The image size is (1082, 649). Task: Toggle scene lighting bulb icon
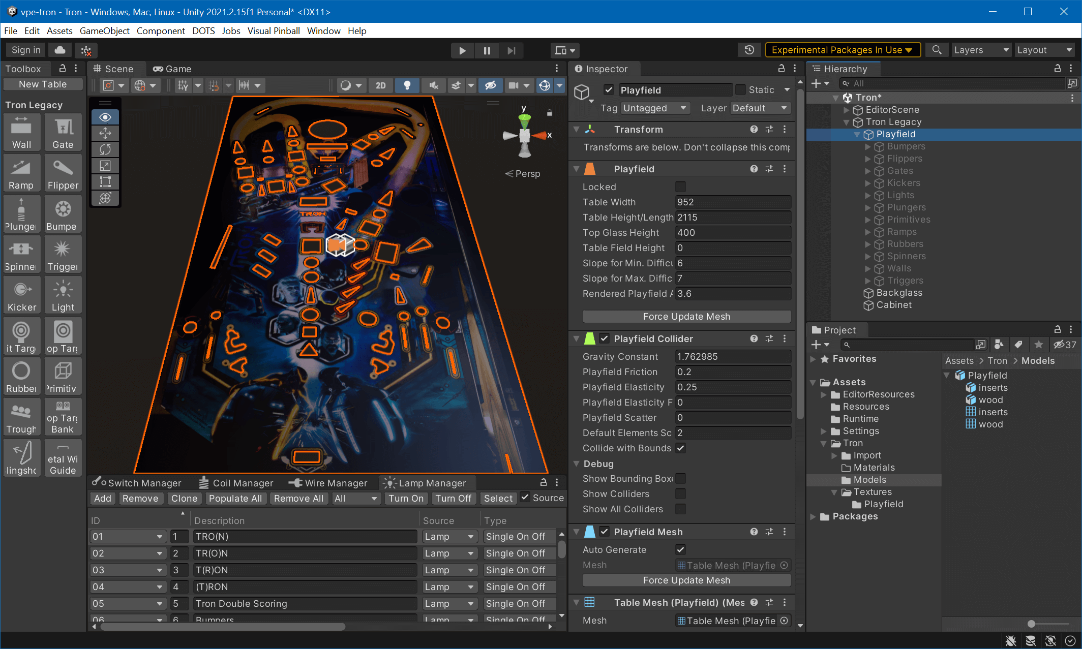[x=407, y=85]
